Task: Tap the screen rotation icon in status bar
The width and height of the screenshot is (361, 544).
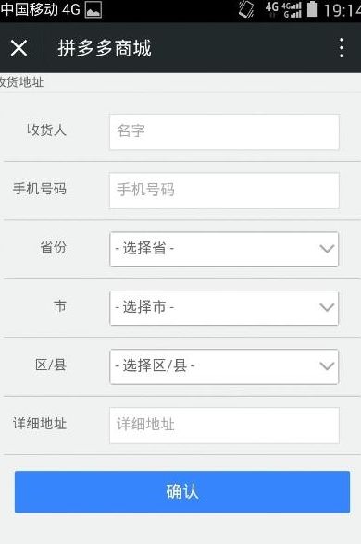Action: 246,9
